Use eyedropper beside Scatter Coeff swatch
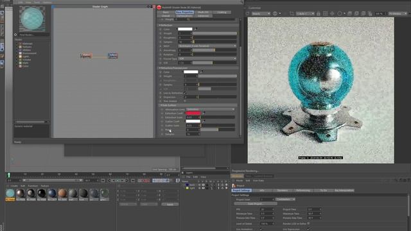 [204, 121]
